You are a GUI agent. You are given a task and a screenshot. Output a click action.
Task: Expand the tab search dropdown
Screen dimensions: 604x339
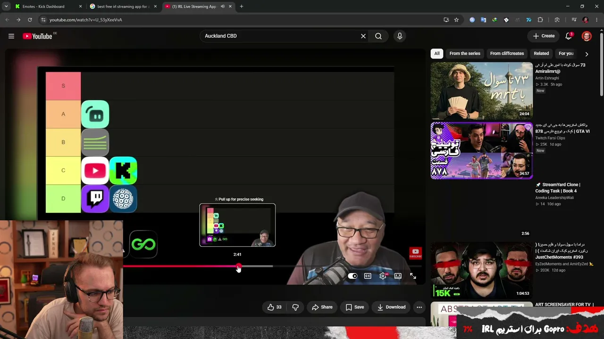pyautogui.click(x=6, y=7)
